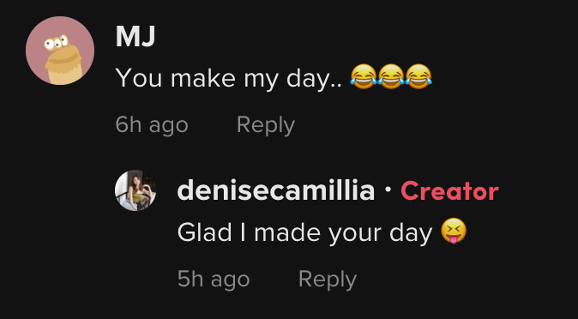Screen dimensions: 578x319
Task: Open MJ's round profile avatar
Action: pyautogui.click(x=60, y=51)
